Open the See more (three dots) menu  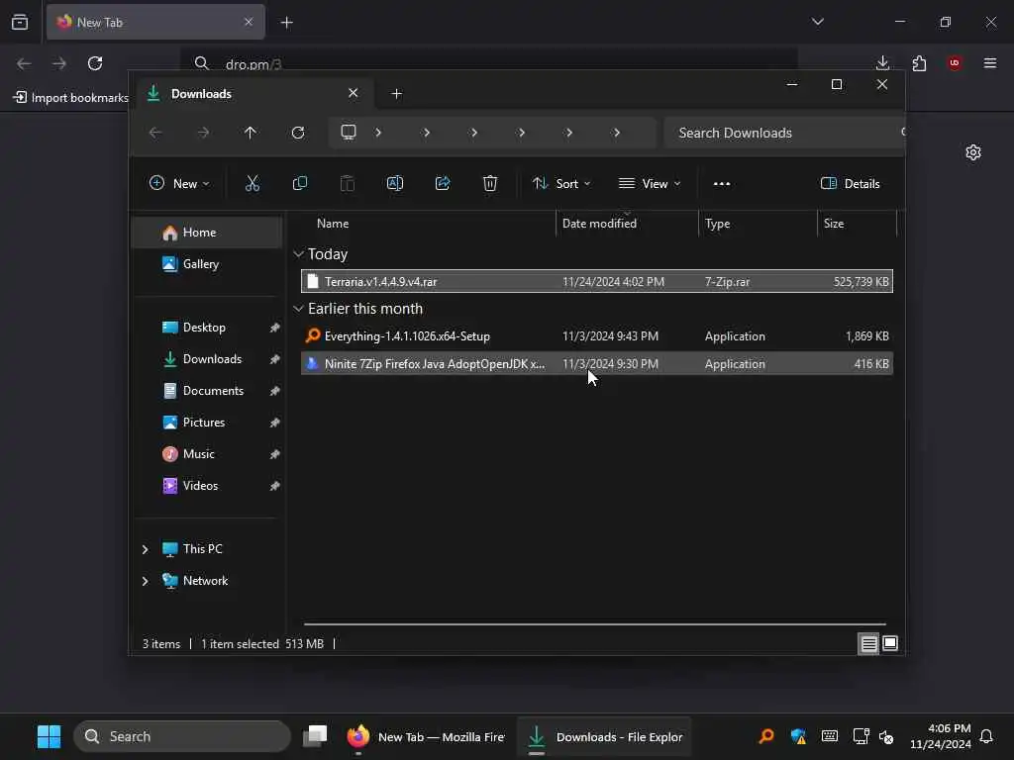(722, 183)
